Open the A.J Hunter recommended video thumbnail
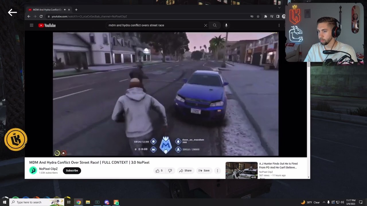The height and width of the screenshot is (206, 367). tap(242, 171)
